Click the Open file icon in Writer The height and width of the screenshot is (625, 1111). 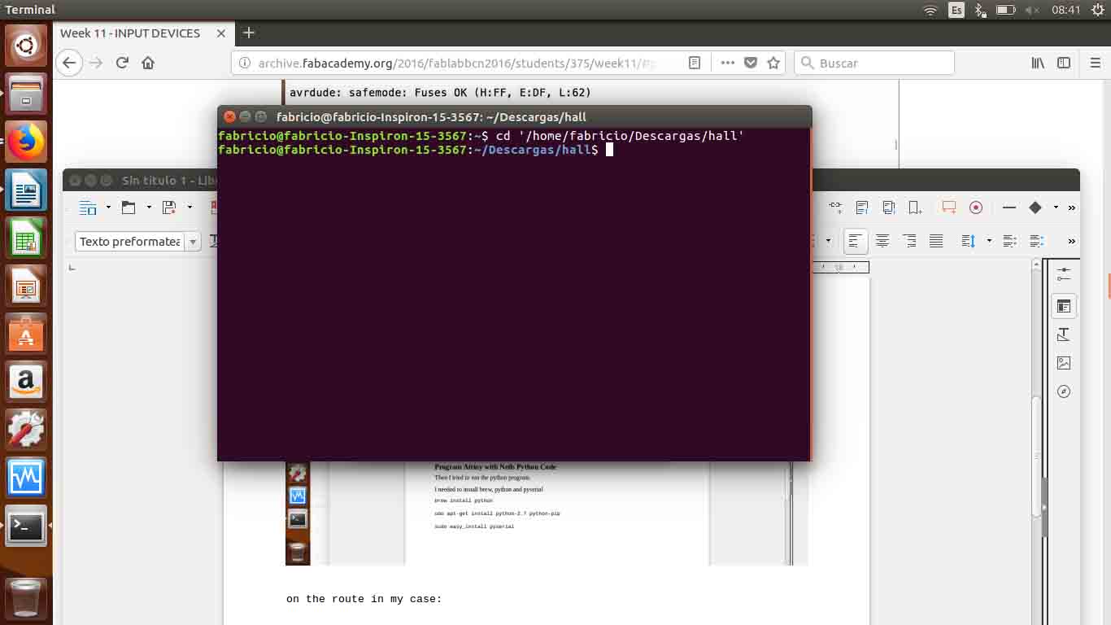pyautogui.click(x=129, y=208)
